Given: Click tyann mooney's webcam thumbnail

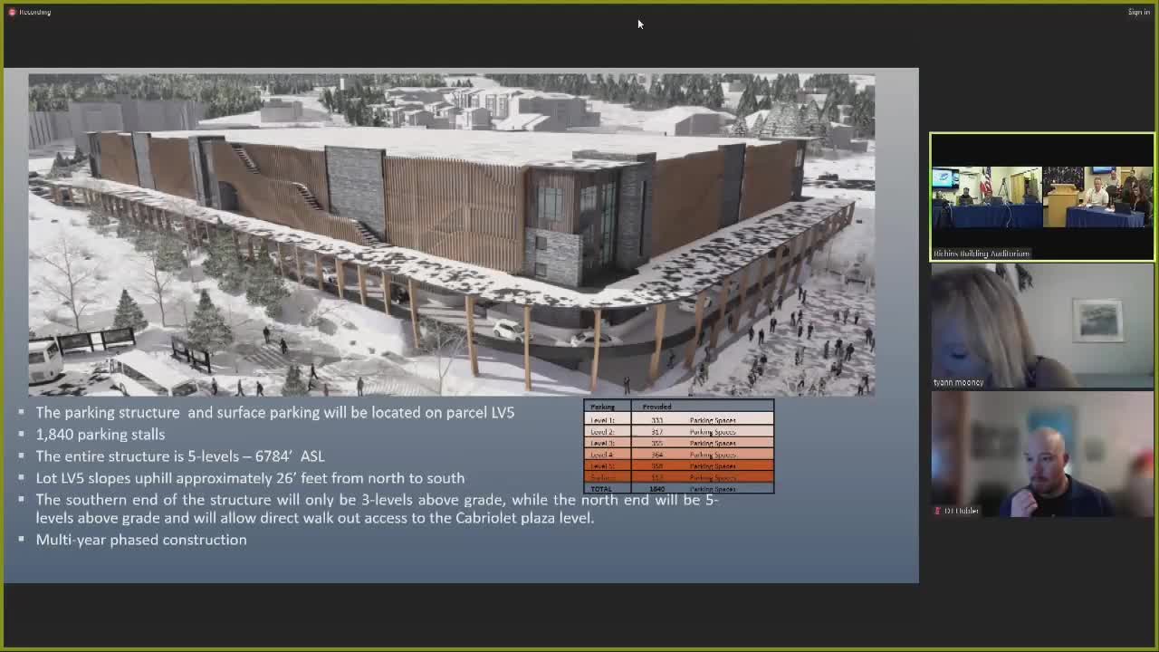Looking at the screenshot, I should point(1041,326).
